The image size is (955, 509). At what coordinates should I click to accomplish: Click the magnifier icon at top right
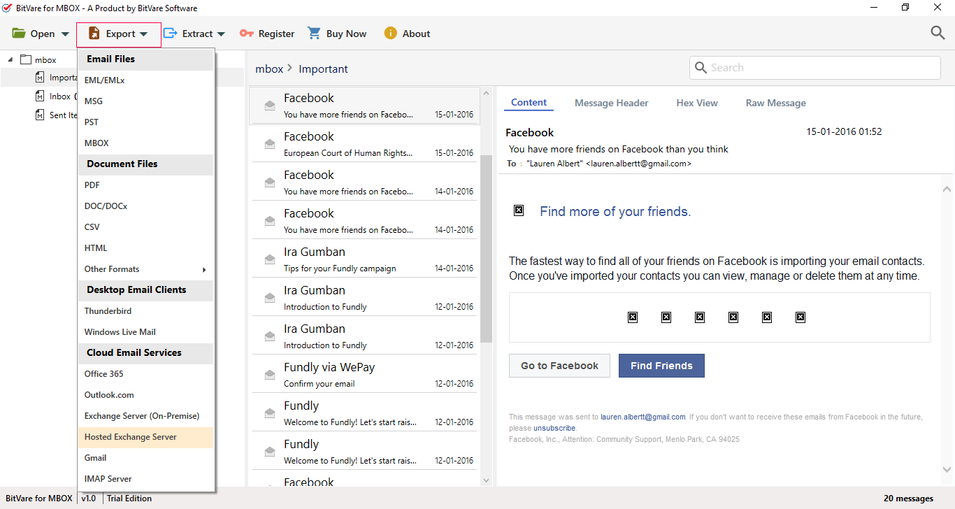pos(938,33)
